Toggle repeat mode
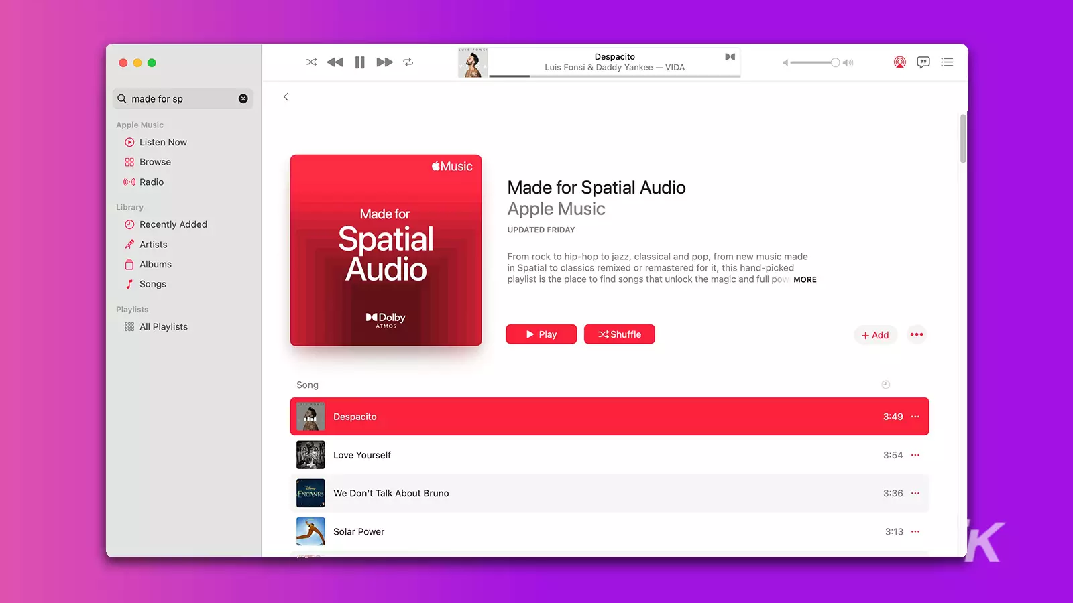 coord(408,62)
